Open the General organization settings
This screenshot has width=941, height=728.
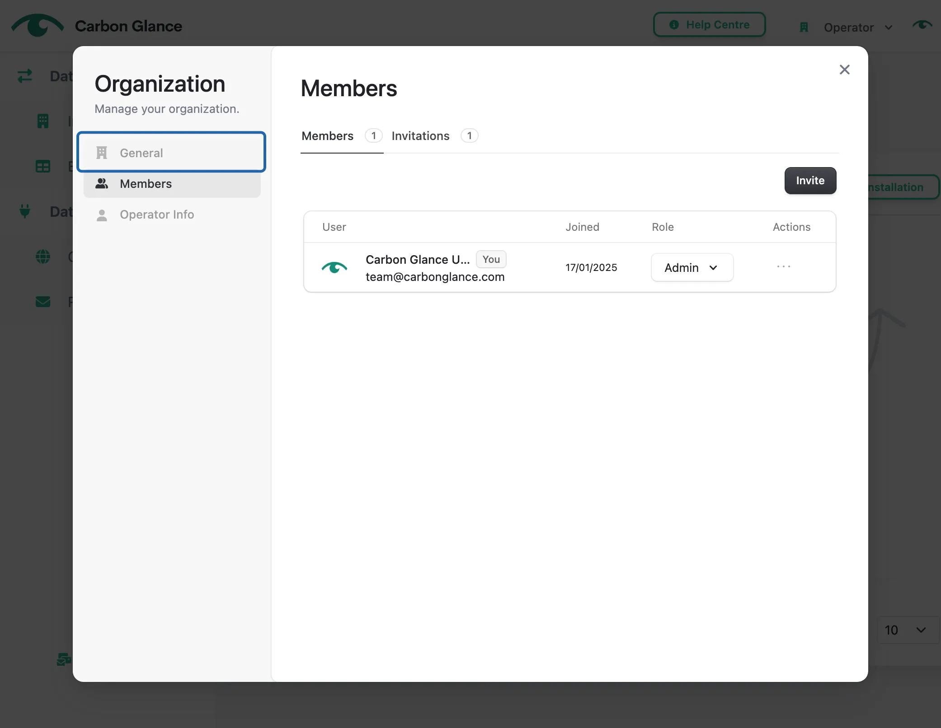(x=171, y=153)
